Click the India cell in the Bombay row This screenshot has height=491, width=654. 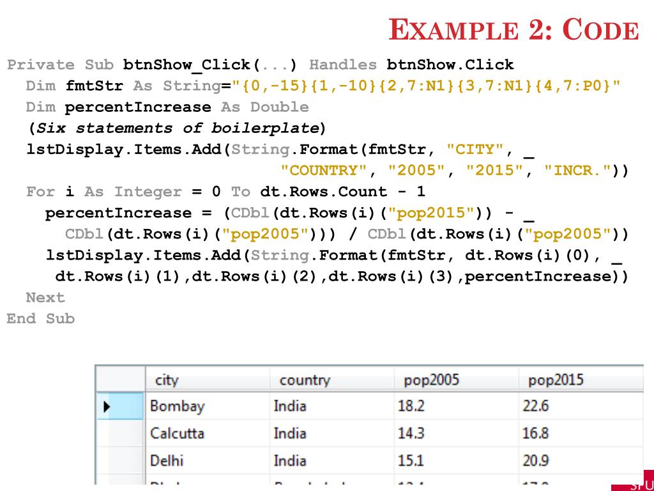coord(331,406)
